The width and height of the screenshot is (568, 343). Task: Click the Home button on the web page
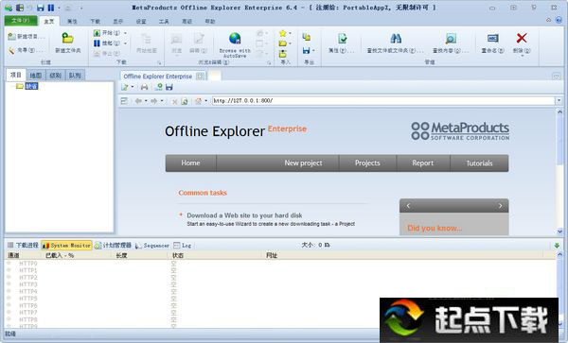pos(191,163)
